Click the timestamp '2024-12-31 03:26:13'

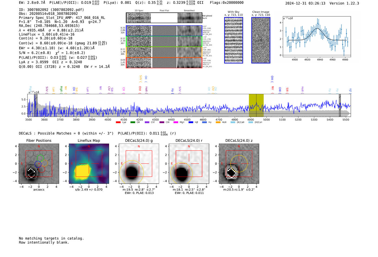305,4
